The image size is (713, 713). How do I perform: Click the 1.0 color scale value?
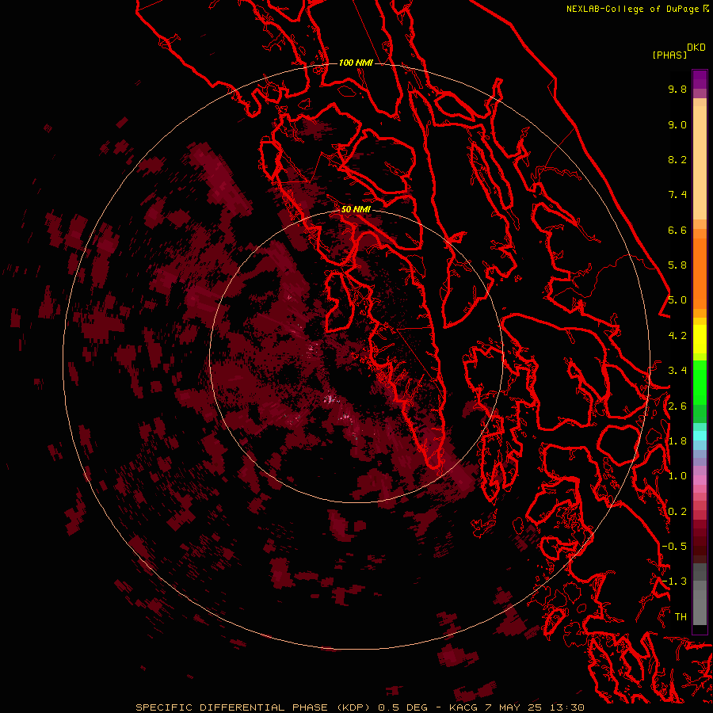coord(677,476)
